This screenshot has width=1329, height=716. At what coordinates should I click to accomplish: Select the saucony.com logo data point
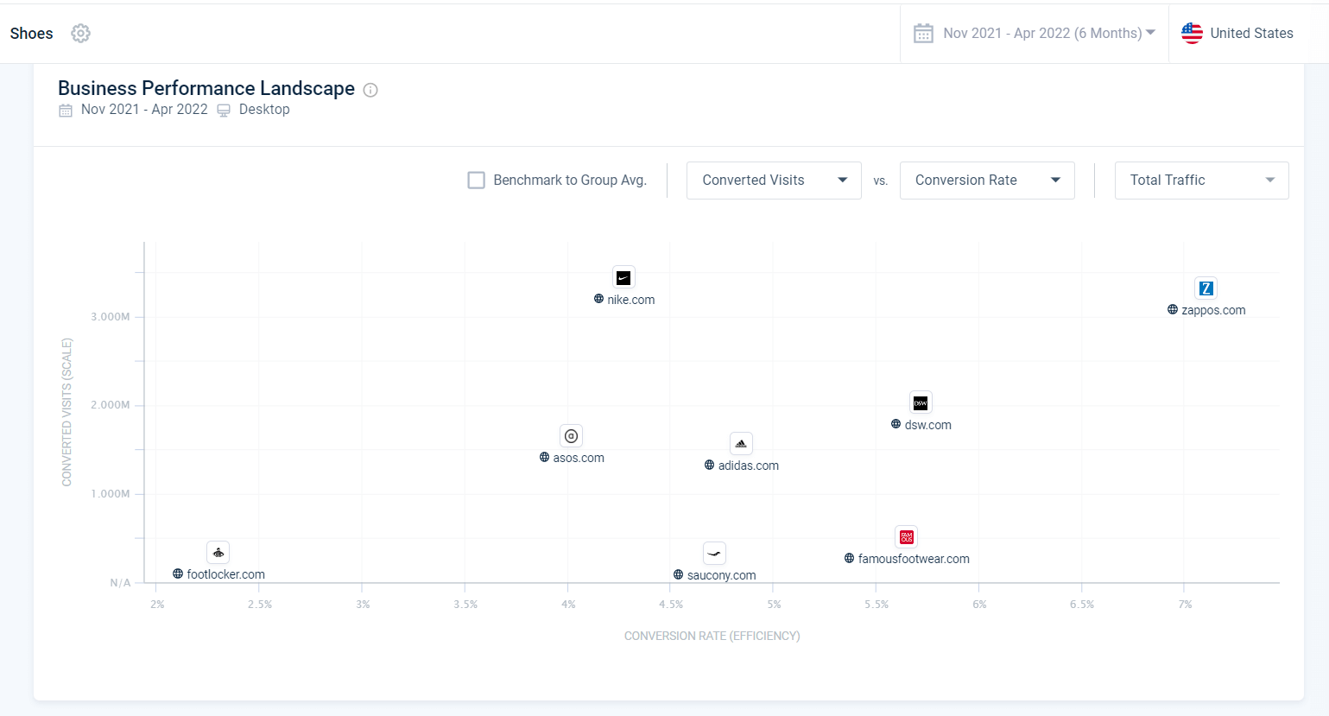point(714,554)
